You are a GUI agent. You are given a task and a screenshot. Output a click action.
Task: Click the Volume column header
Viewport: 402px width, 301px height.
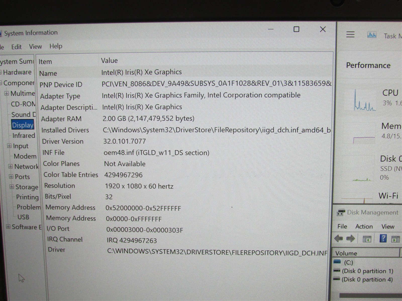pos(366,253)
